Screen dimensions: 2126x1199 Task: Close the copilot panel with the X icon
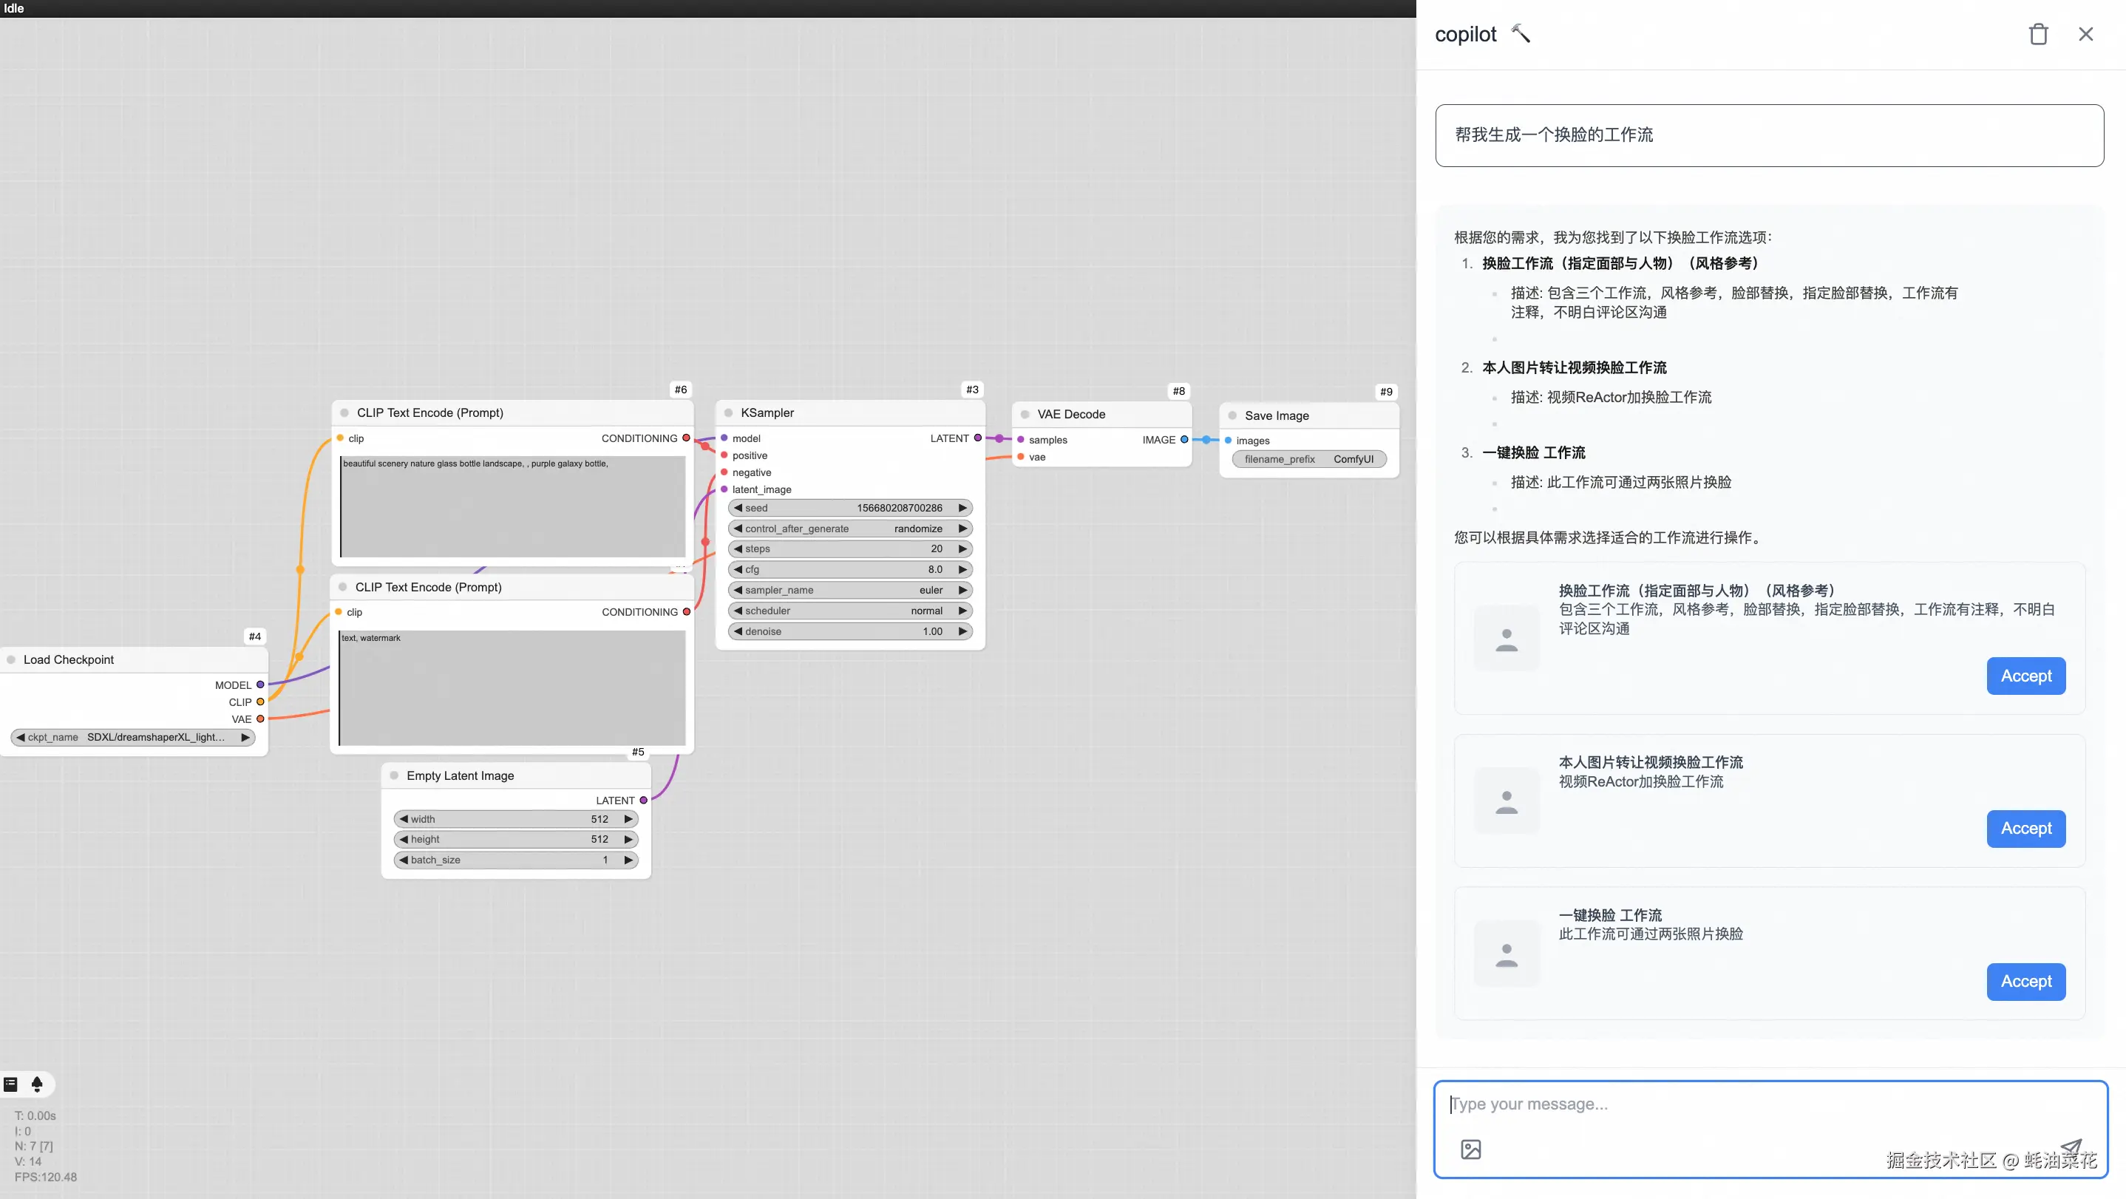pyautogui.click(x=2086, y=34)
